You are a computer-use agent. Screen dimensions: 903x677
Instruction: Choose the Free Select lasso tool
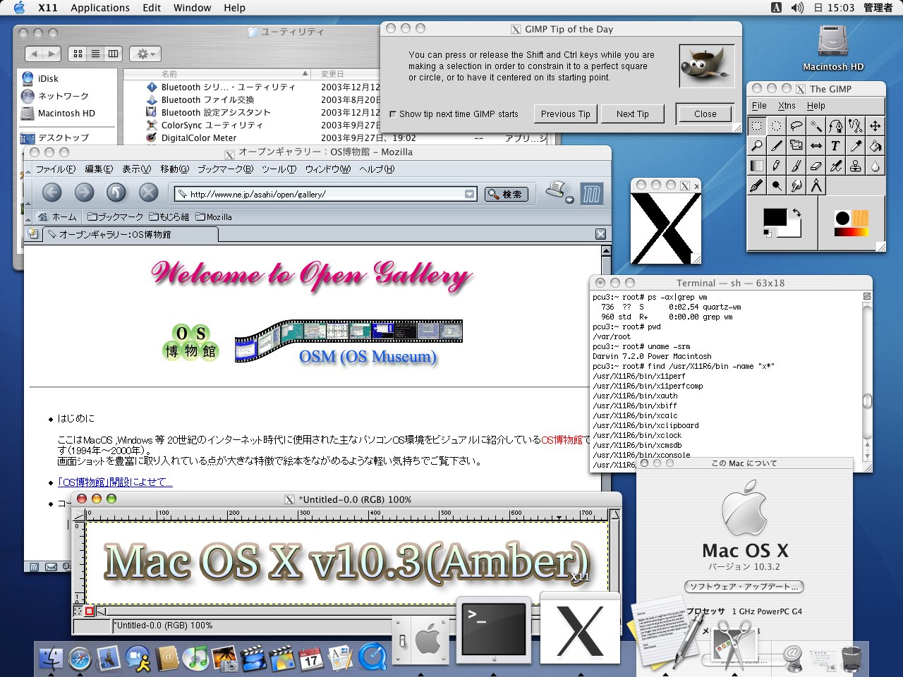796,126
